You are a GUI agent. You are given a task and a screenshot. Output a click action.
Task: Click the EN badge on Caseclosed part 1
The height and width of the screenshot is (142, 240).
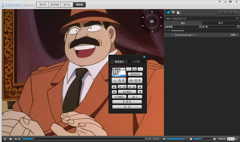click(x=237, y=35)
